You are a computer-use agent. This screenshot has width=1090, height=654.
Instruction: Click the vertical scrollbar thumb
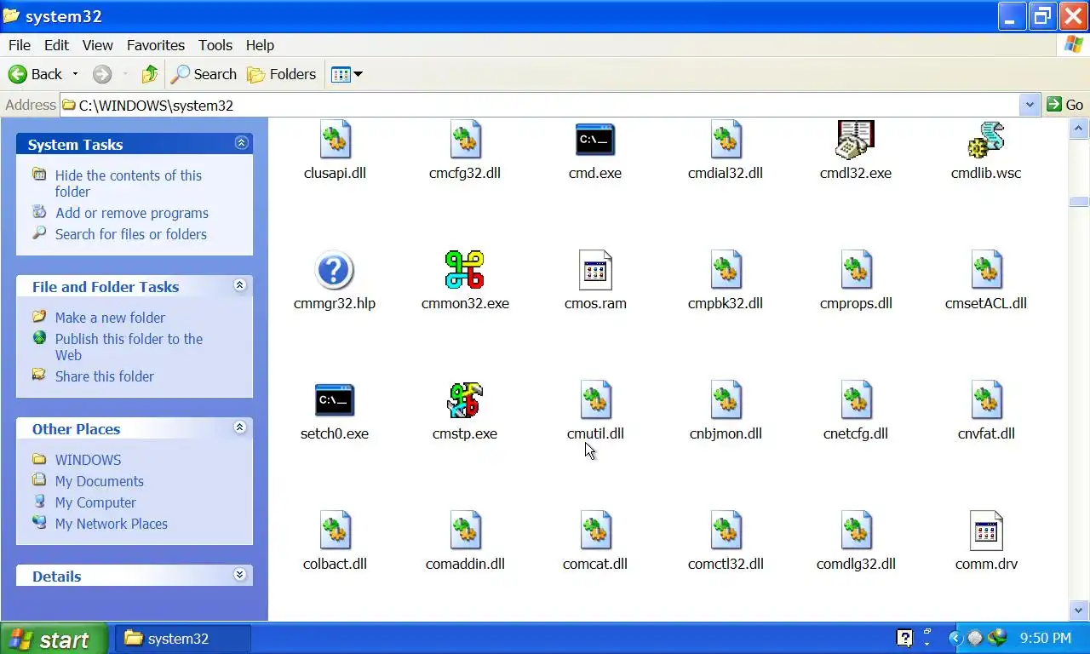pyautogui.click(x=1079, y=202)
